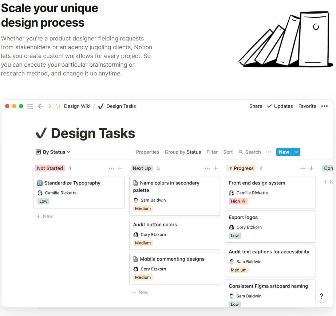Select the Not Started status tag
The image size is (336, 316).
pyautogui.click(x=50, y=168)
